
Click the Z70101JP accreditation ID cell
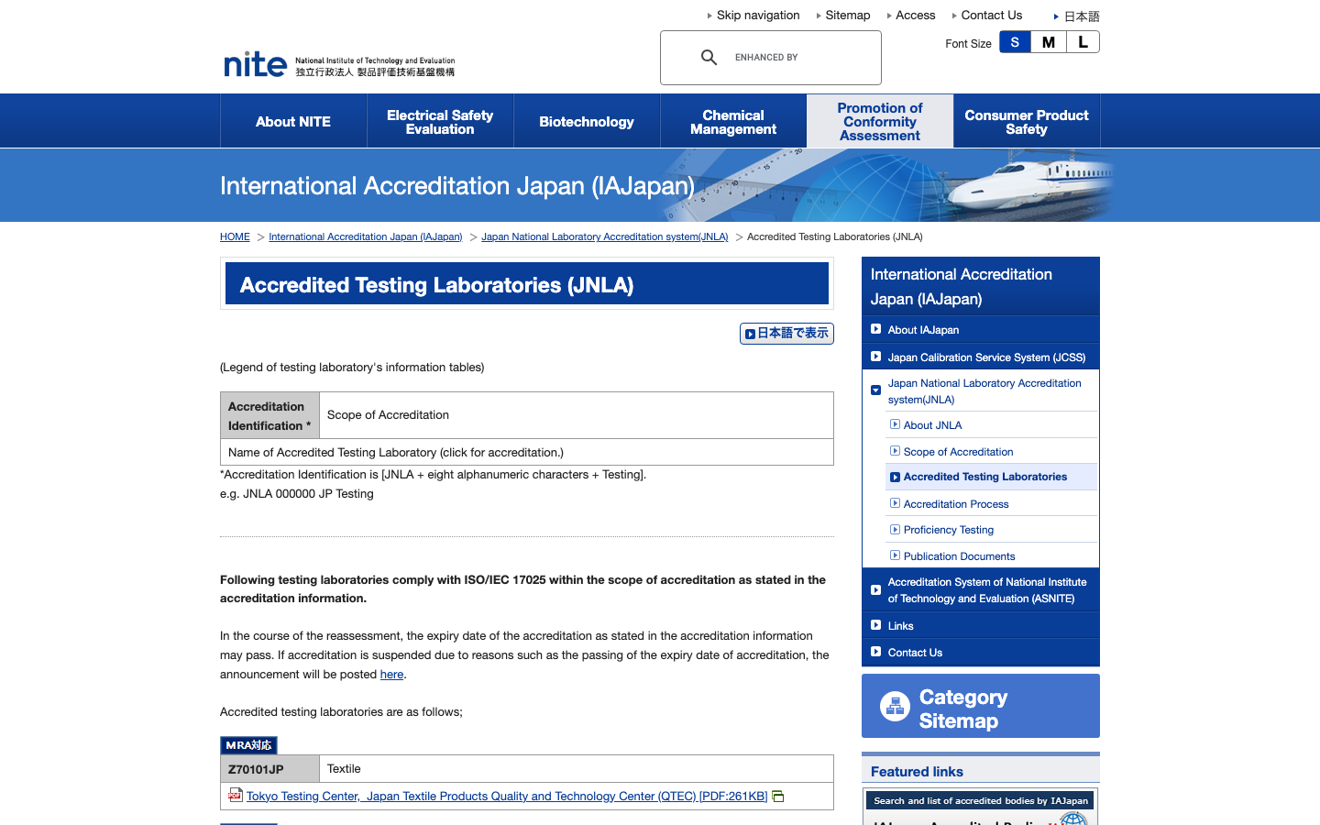[x=269, y=768]
